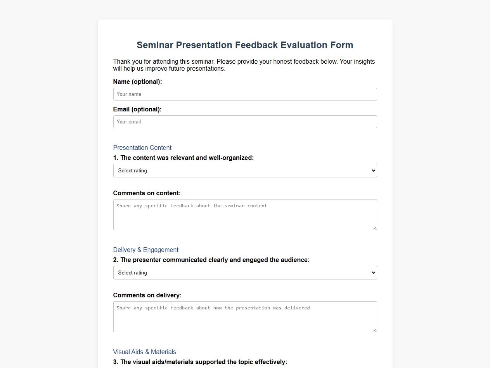Open the delivery rating dropdown
This screenshot has height=368, width=490.
pos(245,273)
